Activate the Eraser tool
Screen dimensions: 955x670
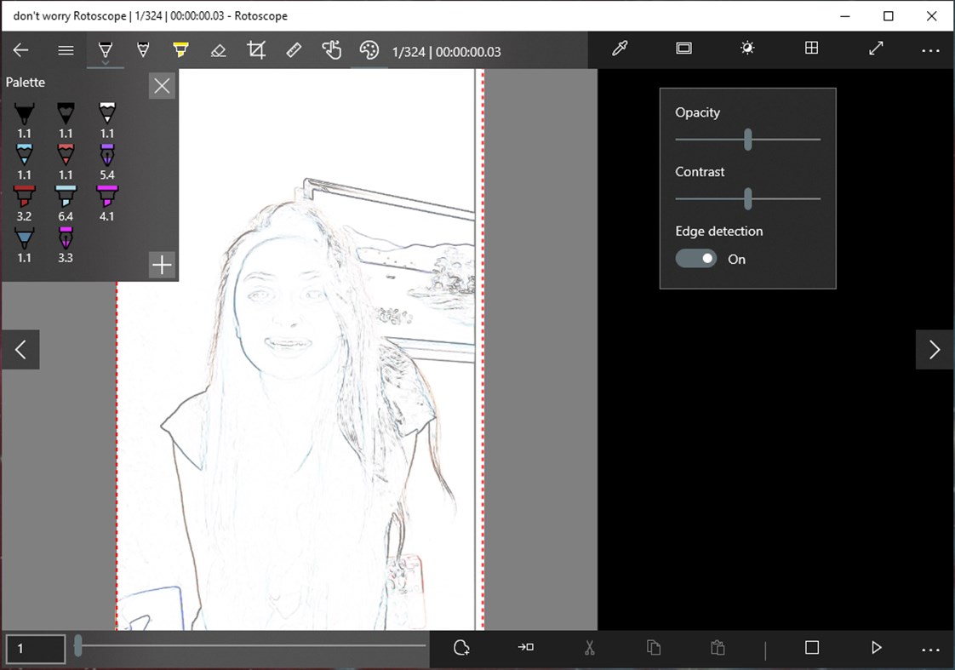(x=218, y=50)
